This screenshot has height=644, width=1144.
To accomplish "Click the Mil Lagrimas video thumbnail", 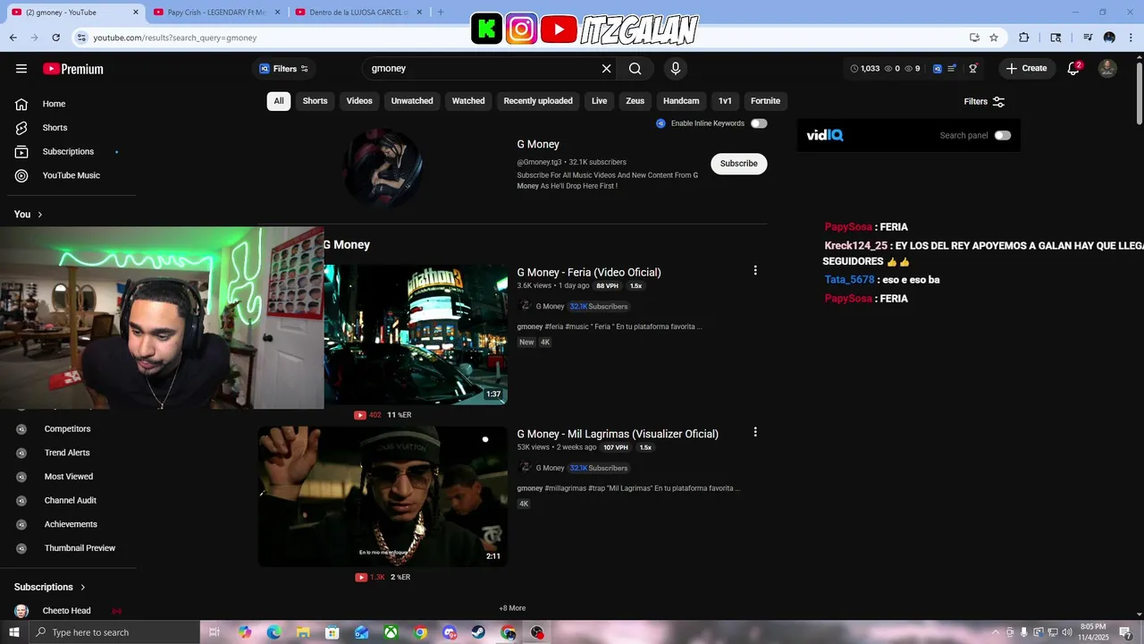I will tap(383, 496).
